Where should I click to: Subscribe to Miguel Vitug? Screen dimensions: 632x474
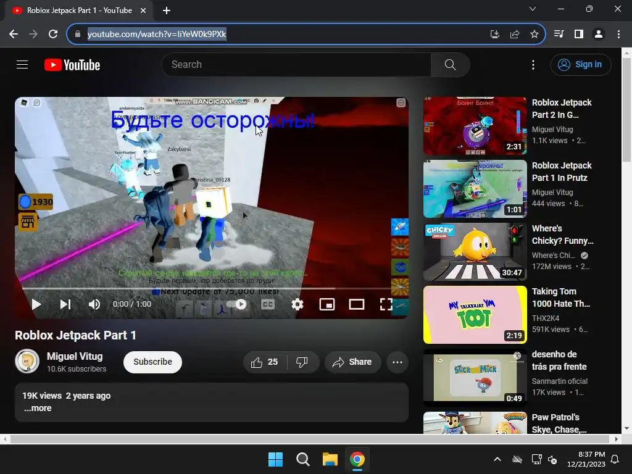click(153, 362)
